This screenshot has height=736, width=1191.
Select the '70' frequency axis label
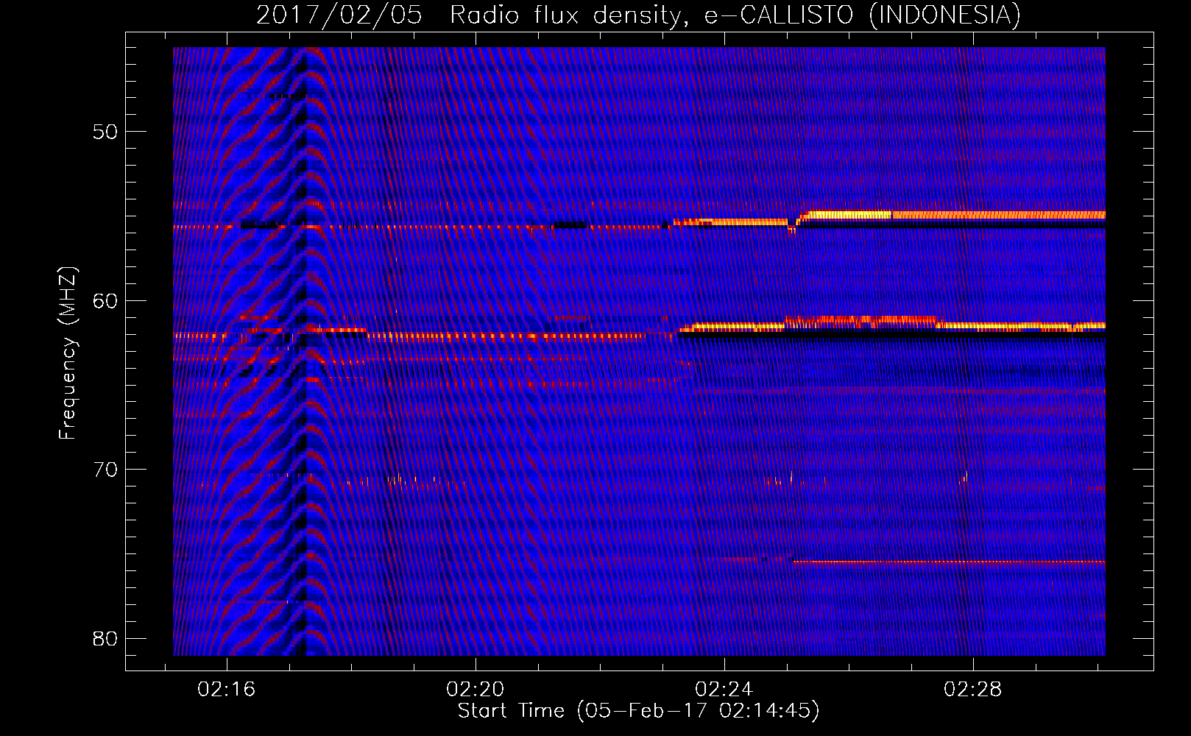(x=105, y=470)
